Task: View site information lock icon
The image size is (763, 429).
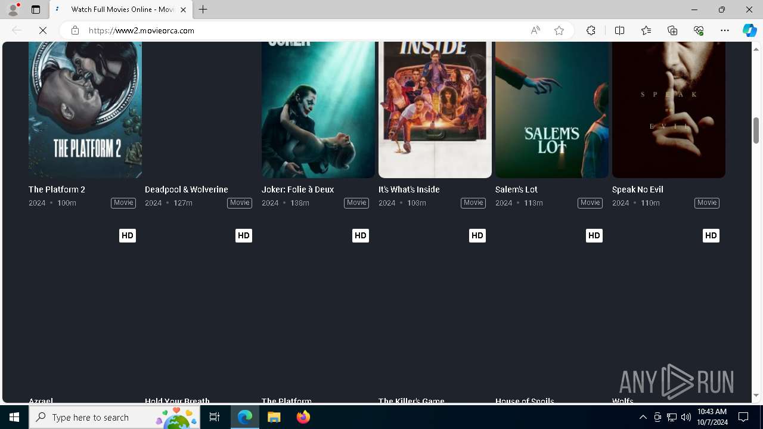Action: [75, 30]
